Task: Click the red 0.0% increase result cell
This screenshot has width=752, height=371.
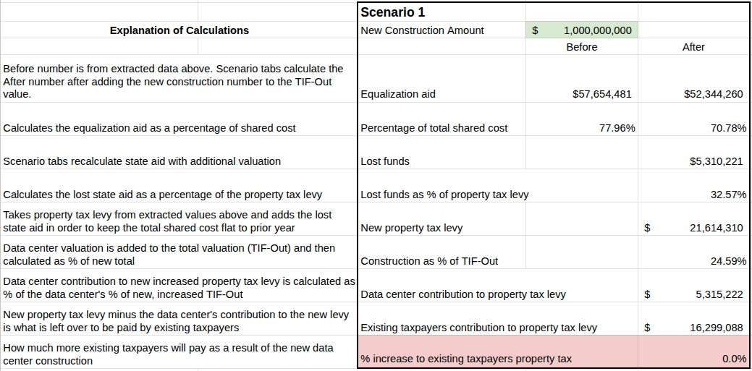Action: (693, 351)
